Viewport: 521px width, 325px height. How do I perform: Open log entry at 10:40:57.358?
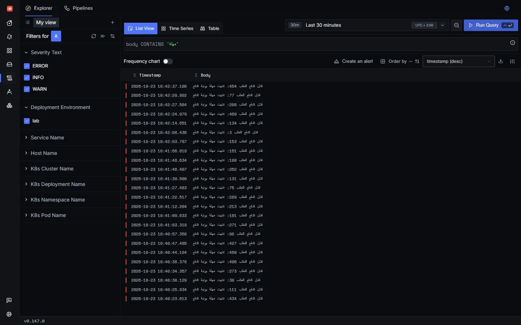coord(321,234)
